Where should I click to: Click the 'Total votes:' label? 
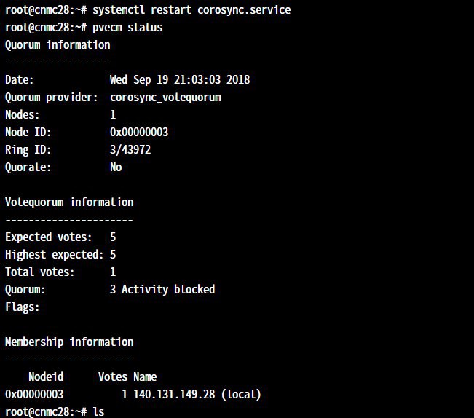click(x=40, y=272)
